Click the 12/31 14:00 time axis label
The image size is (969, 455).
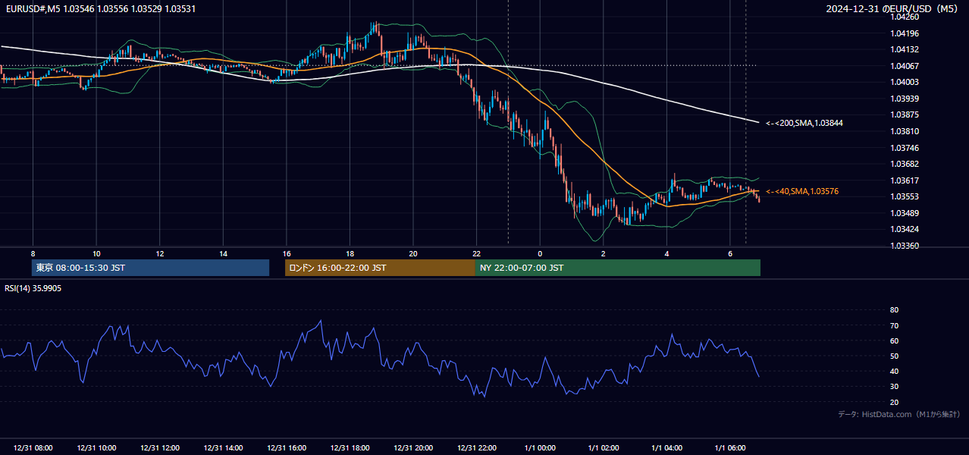pyautogui.click(x=223, y=448)
